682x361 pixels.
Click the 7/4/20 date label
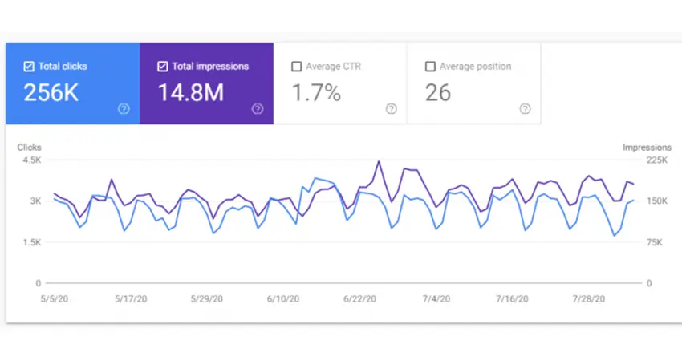click(x=436, y=298)
